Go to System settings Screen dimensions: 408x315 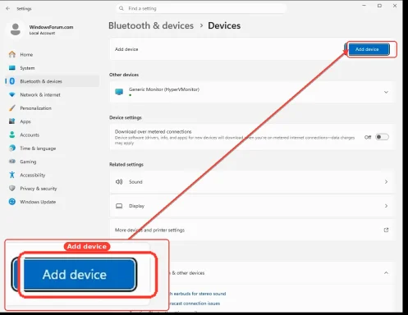(53, 68)
